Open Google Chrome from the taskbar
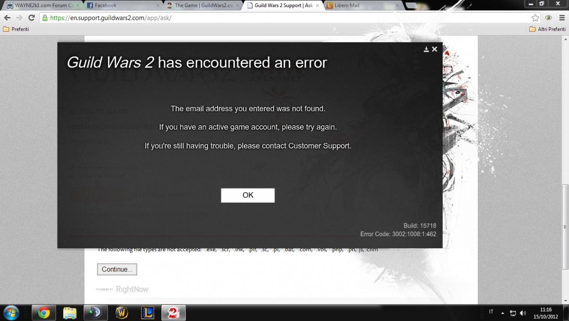Viewport: 569px width, 321px height. 43,313
